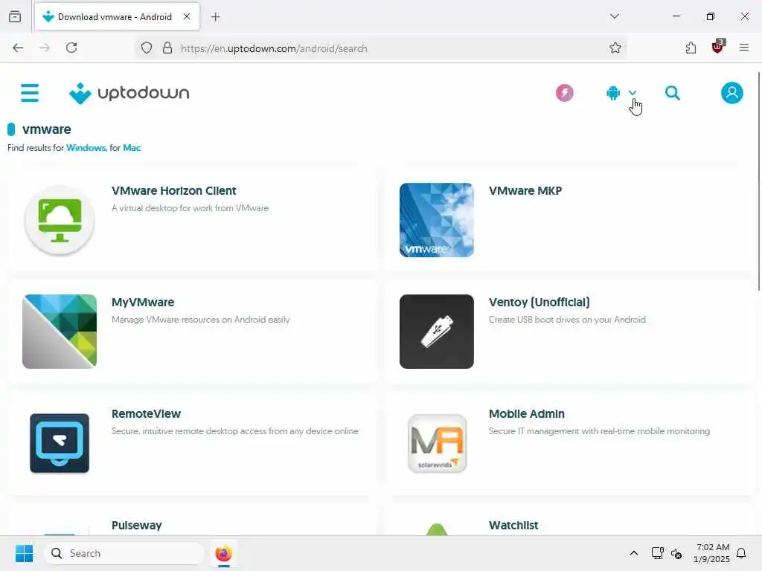Open the Windows Start menu
The height and width of the screenshot is (571, 762).
click(x=24, y=553)
